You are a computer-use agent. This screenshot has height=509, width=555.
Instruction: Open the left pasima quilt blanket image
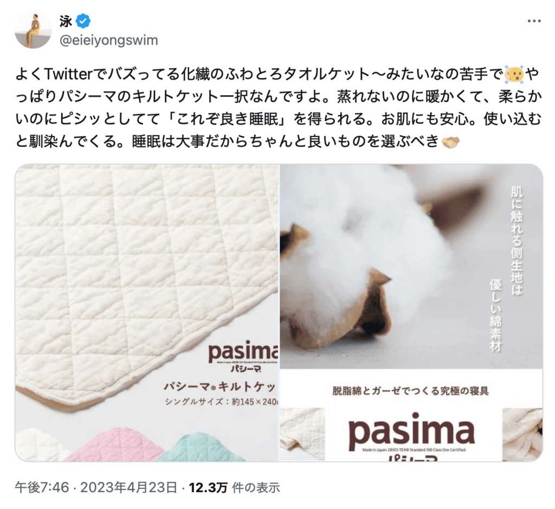(146, 313)
